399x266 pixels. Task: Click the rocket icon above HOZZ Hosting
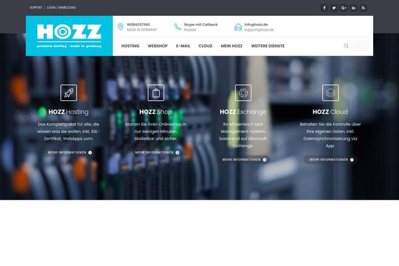pos(68,92)
